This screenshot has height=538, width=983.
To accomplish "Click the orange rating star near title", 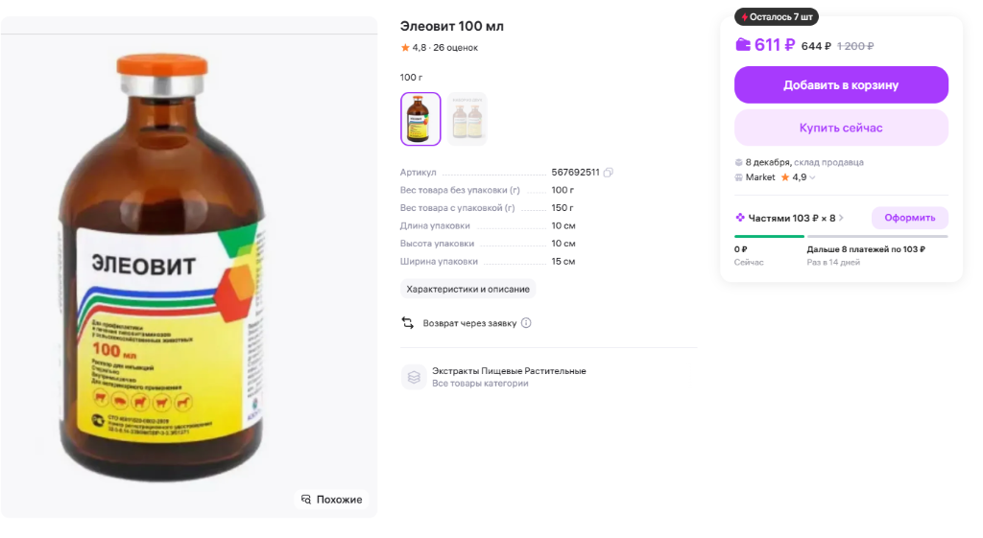I will click(405, 48).
